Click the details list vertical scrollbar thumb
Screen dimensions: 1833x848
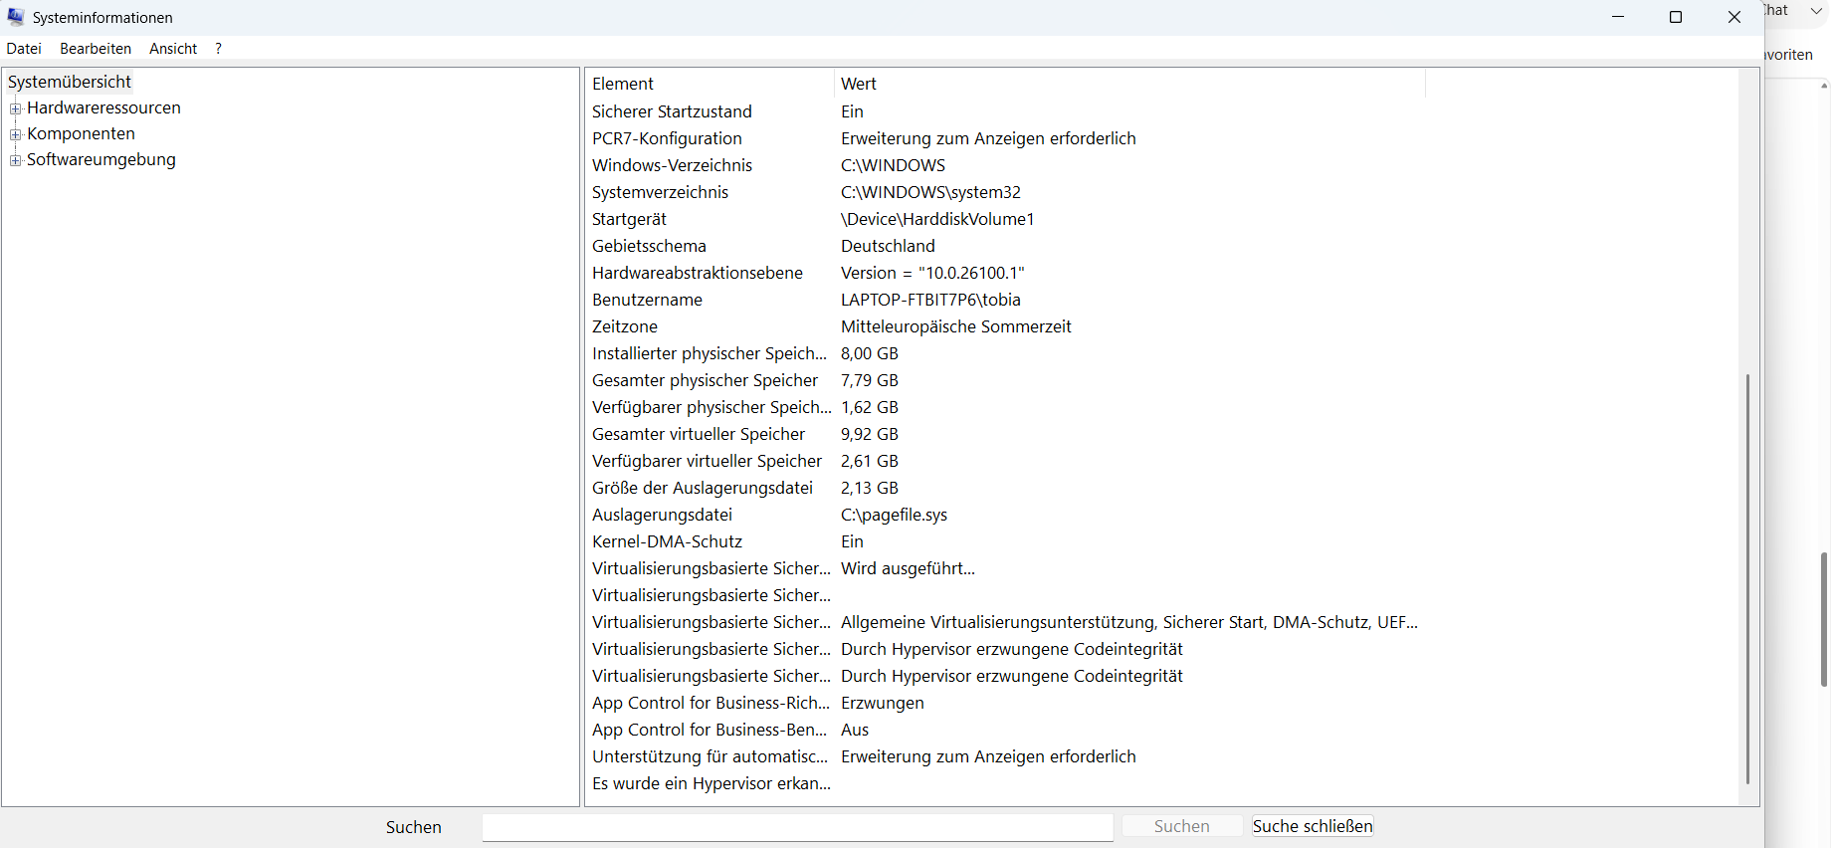tap(1747, 578)
